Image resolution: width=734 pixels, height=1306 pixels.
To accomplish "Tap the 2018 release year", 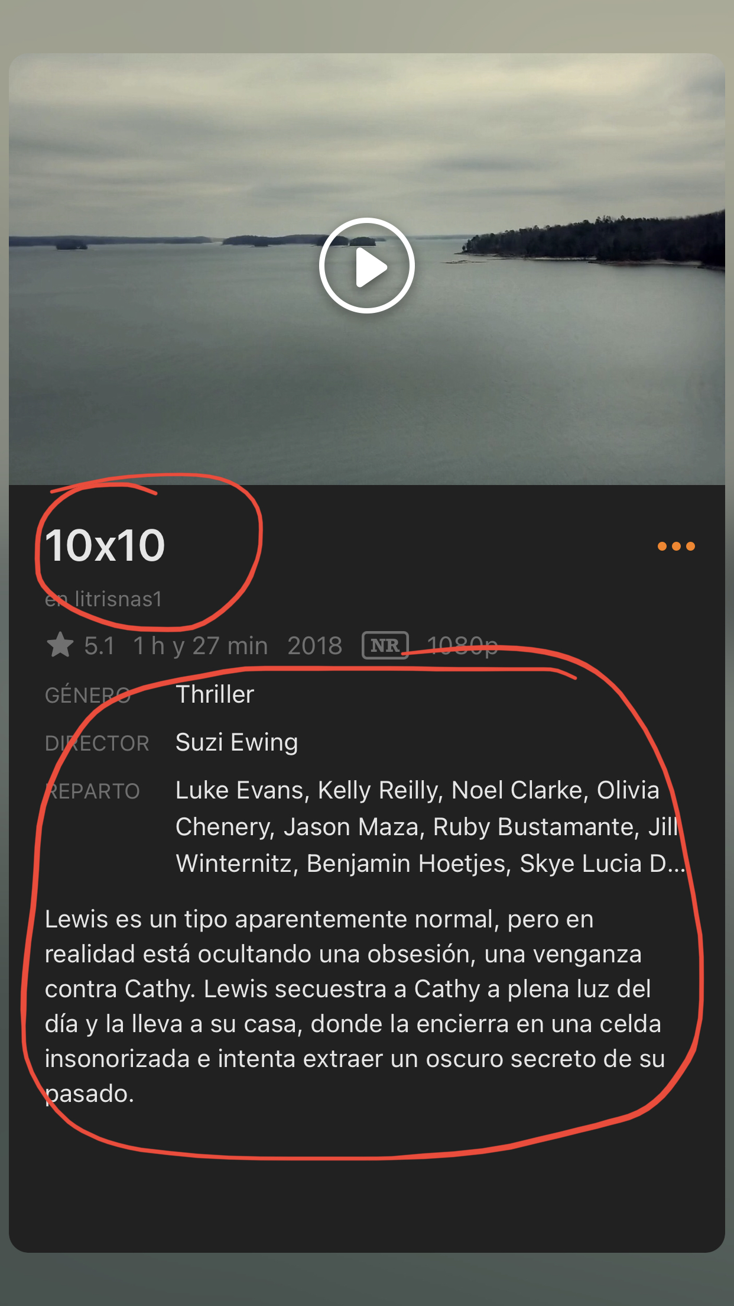I will click(x=315, y=645).
